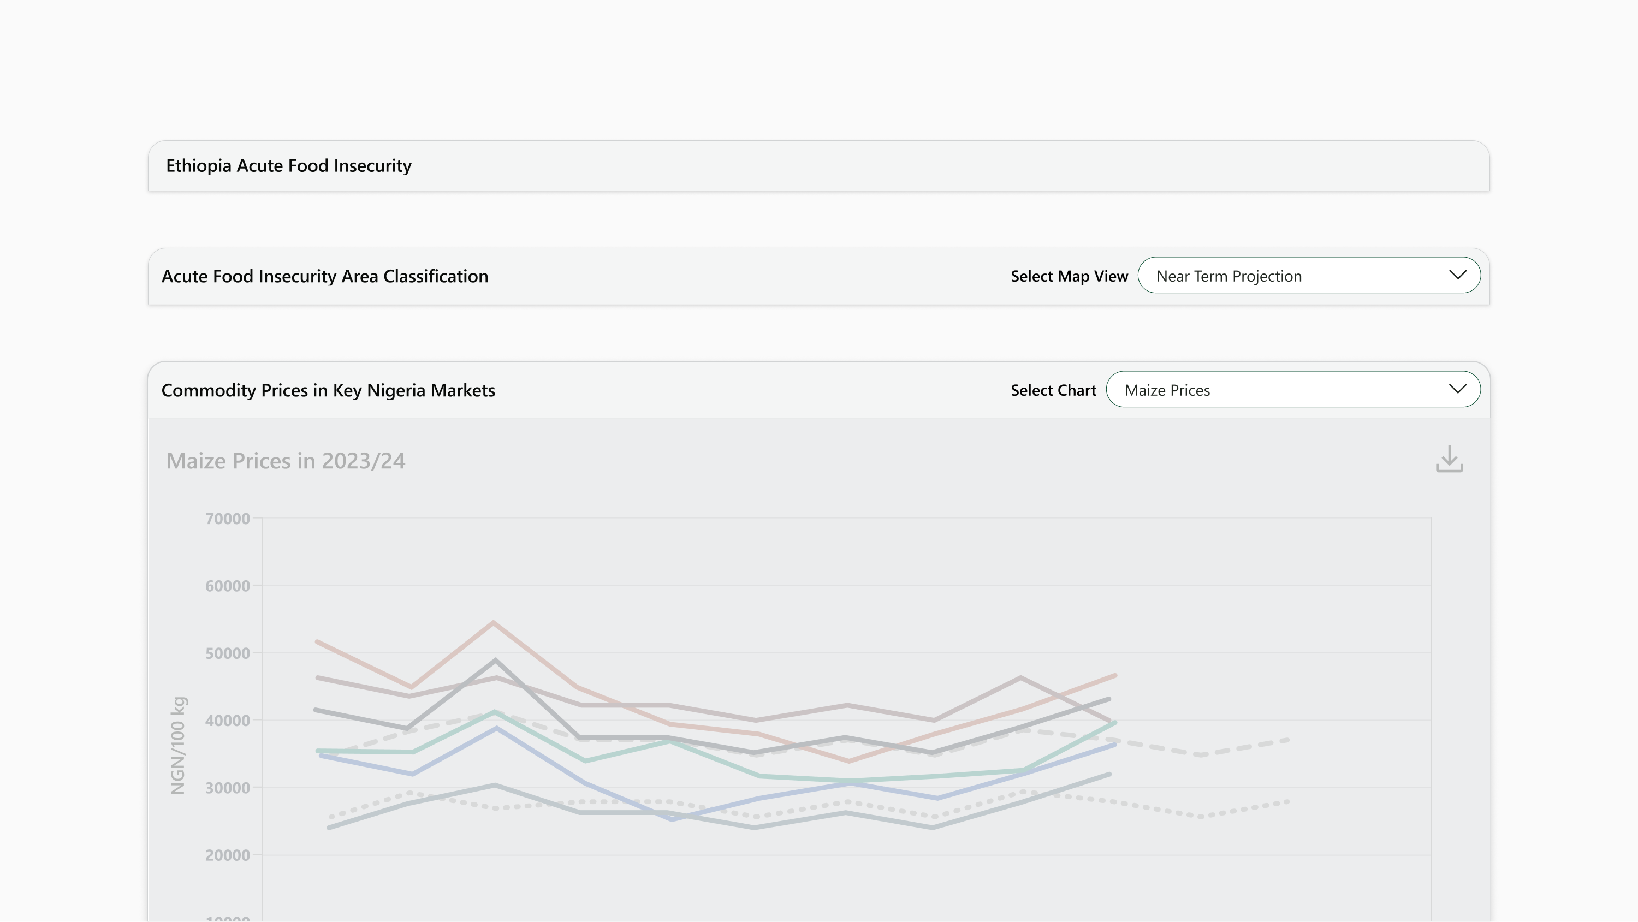Click the blue line's lowest point
Screen dimensions: 1638x922
[x=673, y=819]
